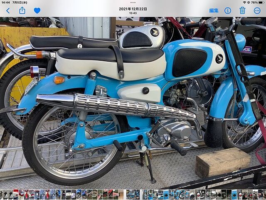Open the share sheet for this photo
266x200 pixels.
point(22,10)
